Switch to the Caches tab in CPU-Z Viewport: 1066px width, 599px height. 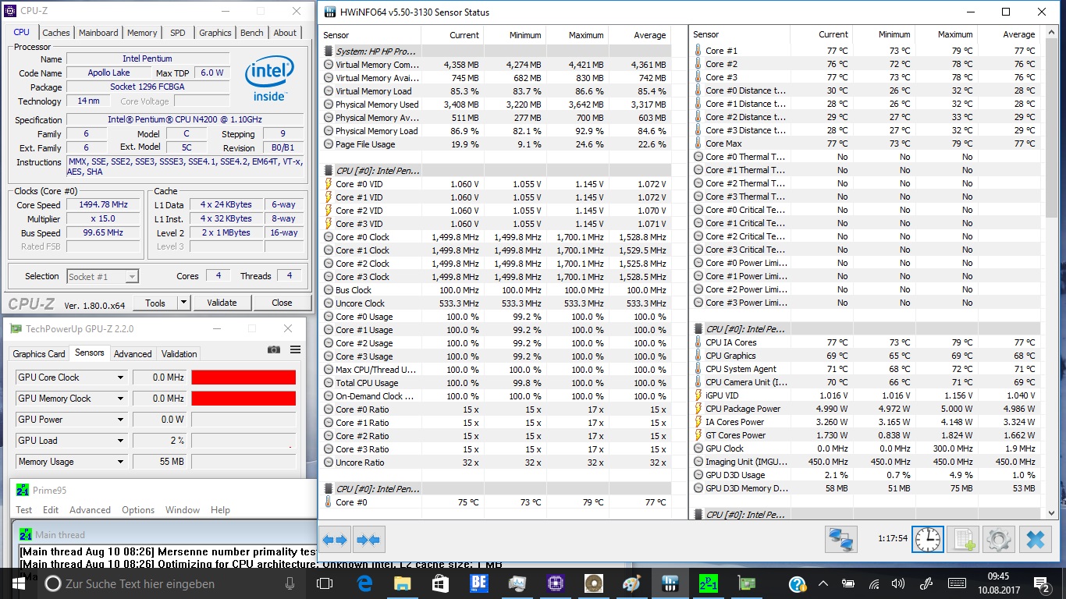(x=56, y=33)
